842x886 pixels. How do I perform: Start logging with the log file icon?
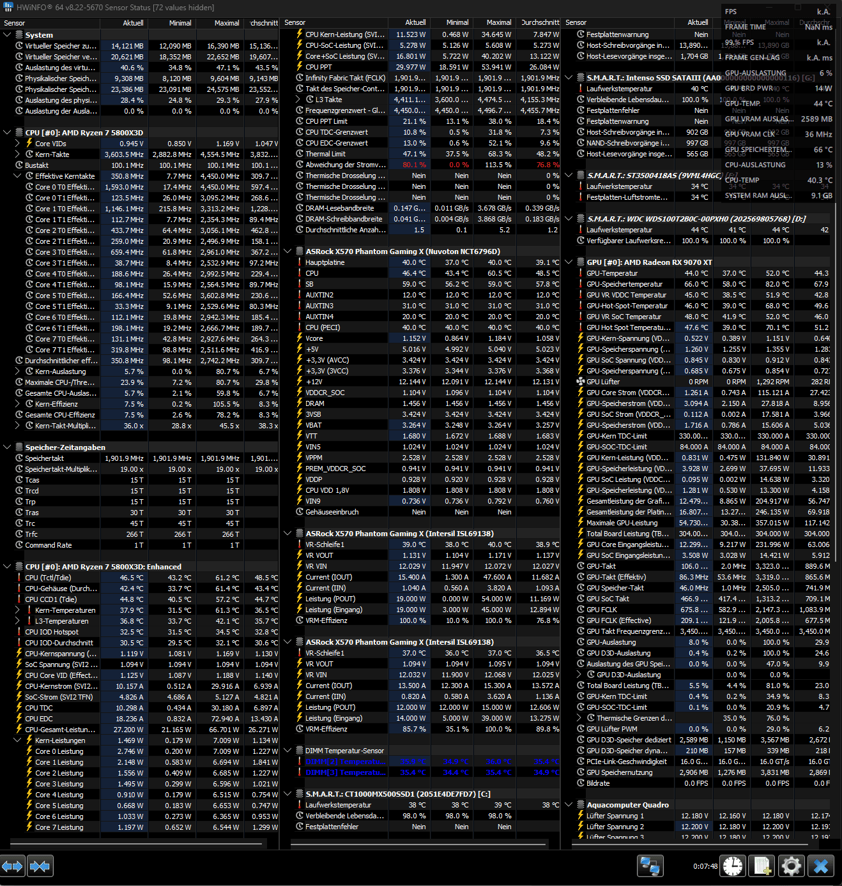[x=762, y=866]
